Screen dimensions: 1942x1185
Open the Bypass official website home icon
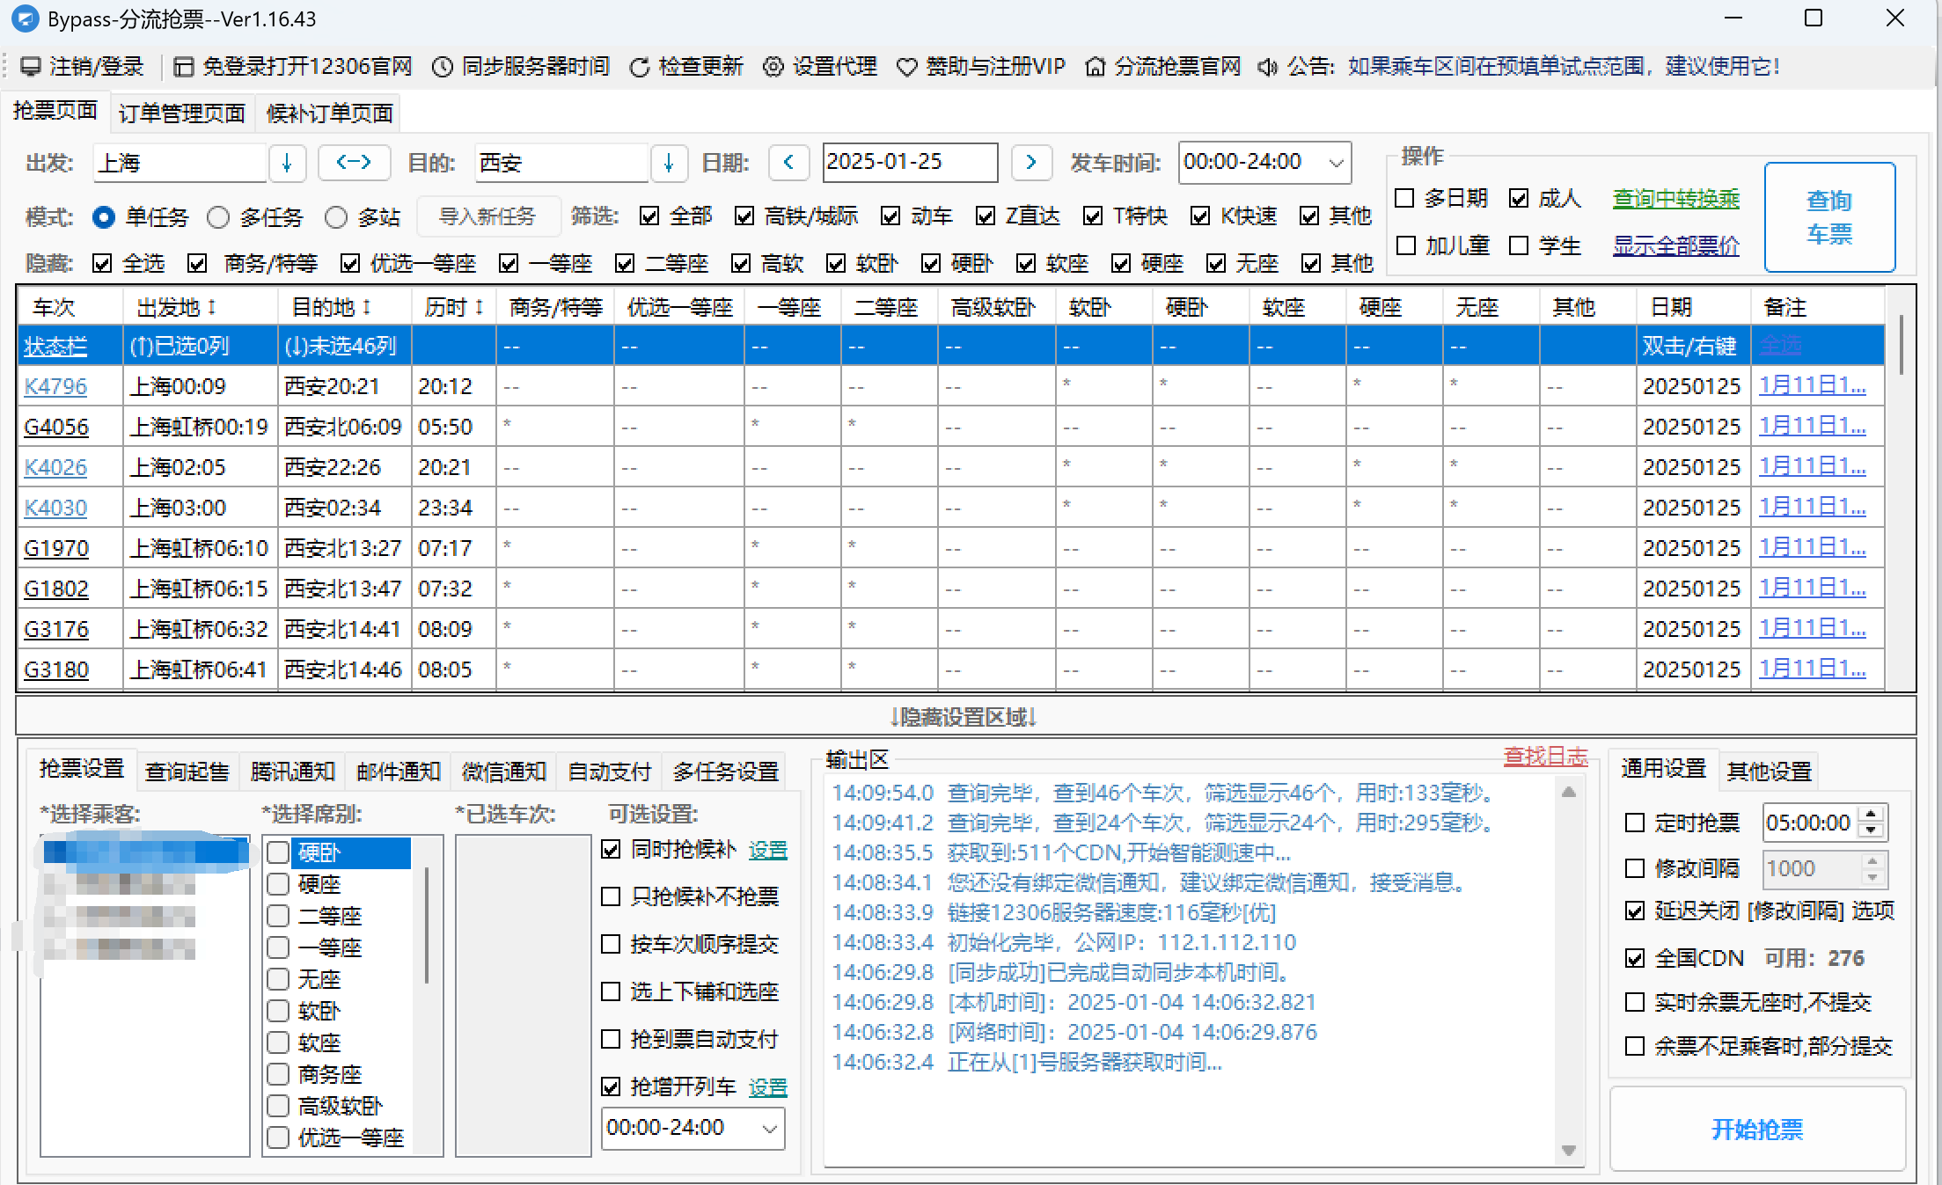(1096, 67)
